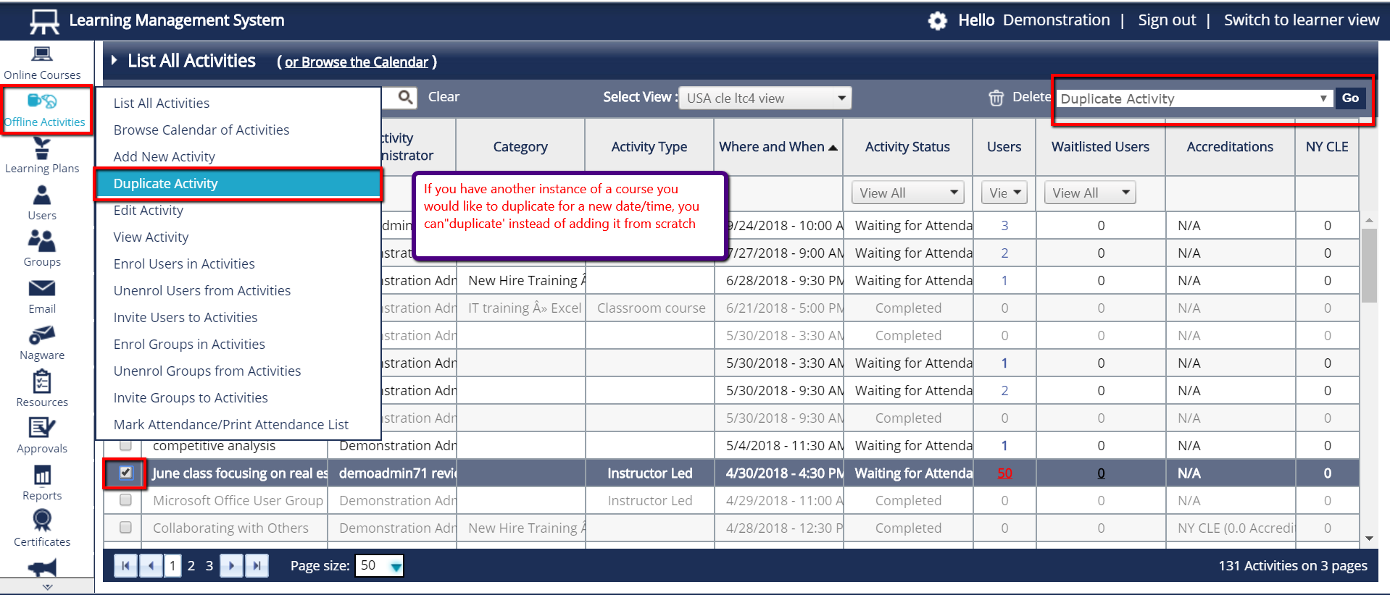Choose Add New Activity from menu
The image size is (1390, 595).
coord(165,157)
